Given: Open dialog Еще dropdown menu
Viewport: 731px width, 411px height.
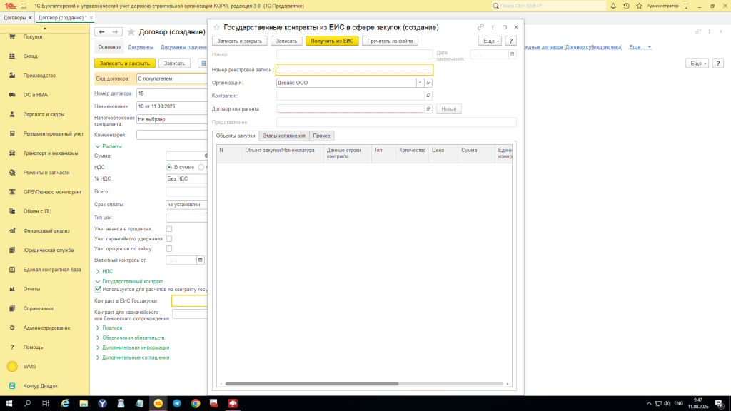Looking at the screenshot, I should click(490, 41).
